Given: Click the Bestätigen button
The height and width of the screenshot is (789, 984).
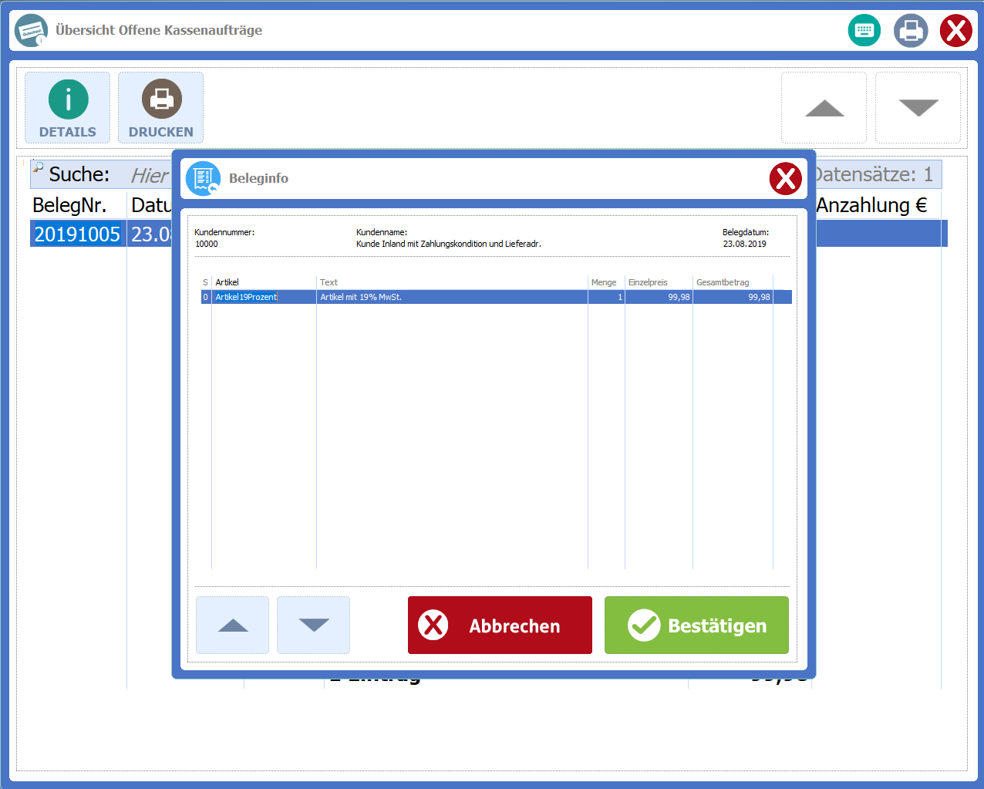Looking at the screenshot, I should tap(696, 625).
